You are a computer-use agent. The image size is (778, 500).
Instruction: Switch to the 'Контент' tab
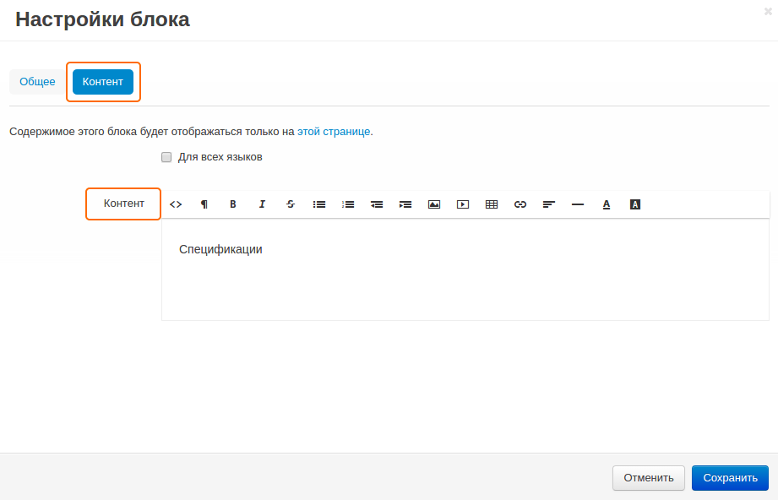pyautogui.click(x=103, y=82)
